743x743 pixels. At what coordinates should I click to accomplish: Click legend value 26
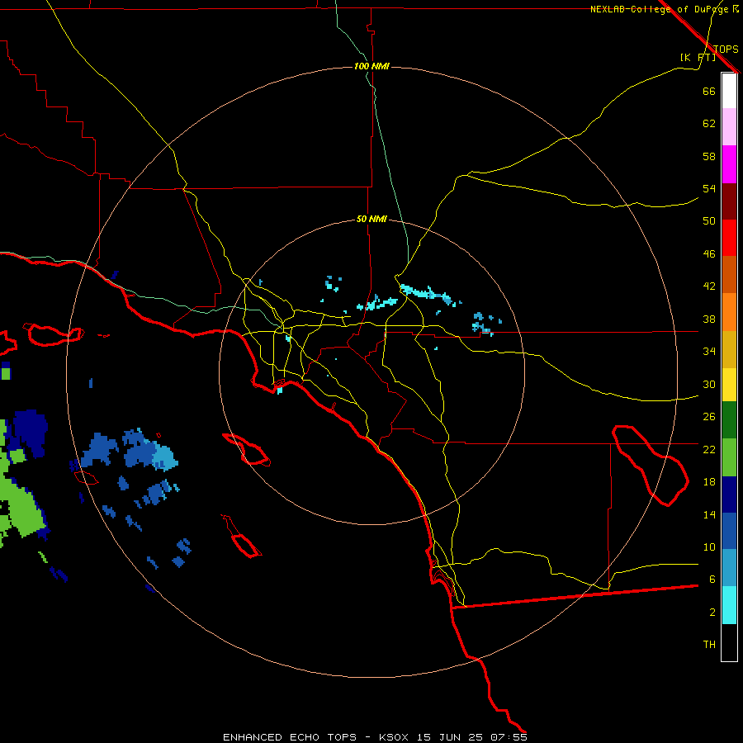(x=709, y=417)
